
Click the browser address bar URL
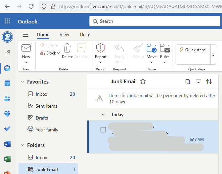point(140,7)
